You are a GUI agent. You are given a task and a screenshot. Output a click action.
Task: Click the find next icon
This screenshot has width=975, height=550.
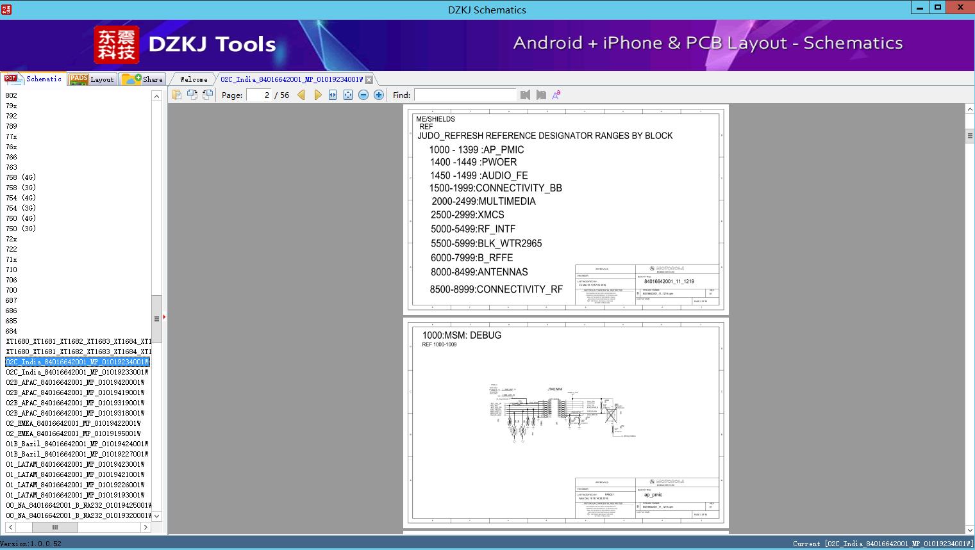point(541,95)
